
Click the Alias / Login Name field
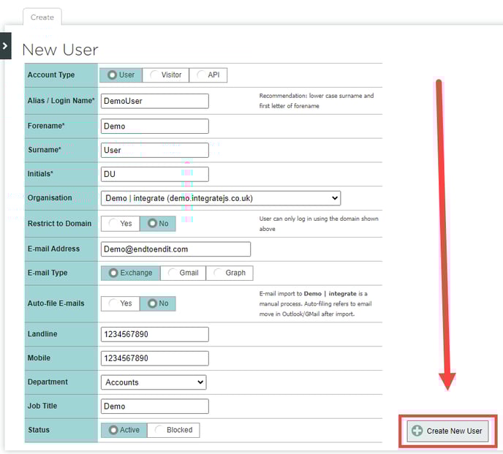point(154,102)
